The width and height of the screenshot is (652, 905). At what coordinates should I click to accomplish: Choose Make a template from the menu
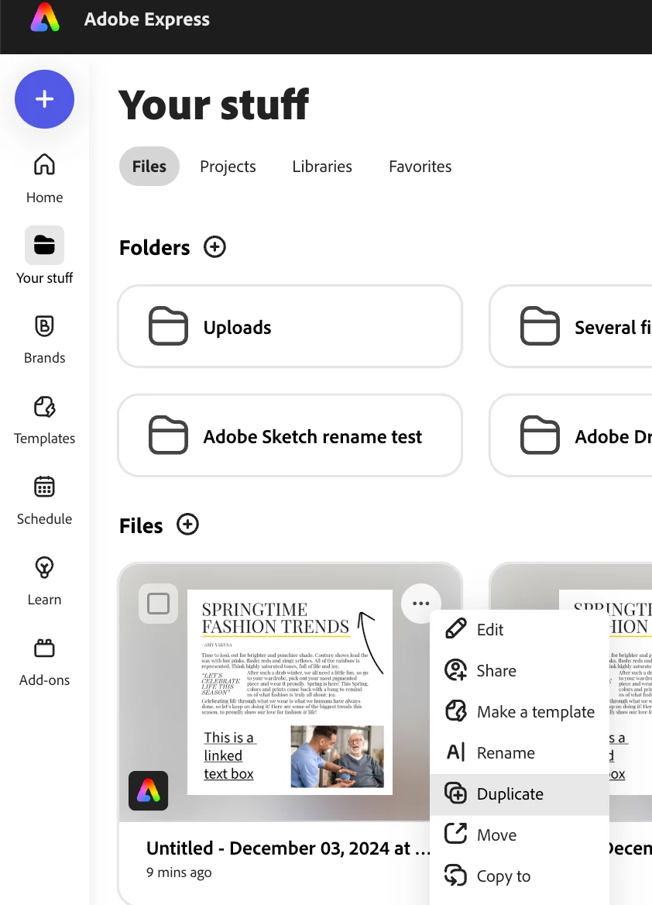coord(520,711)
